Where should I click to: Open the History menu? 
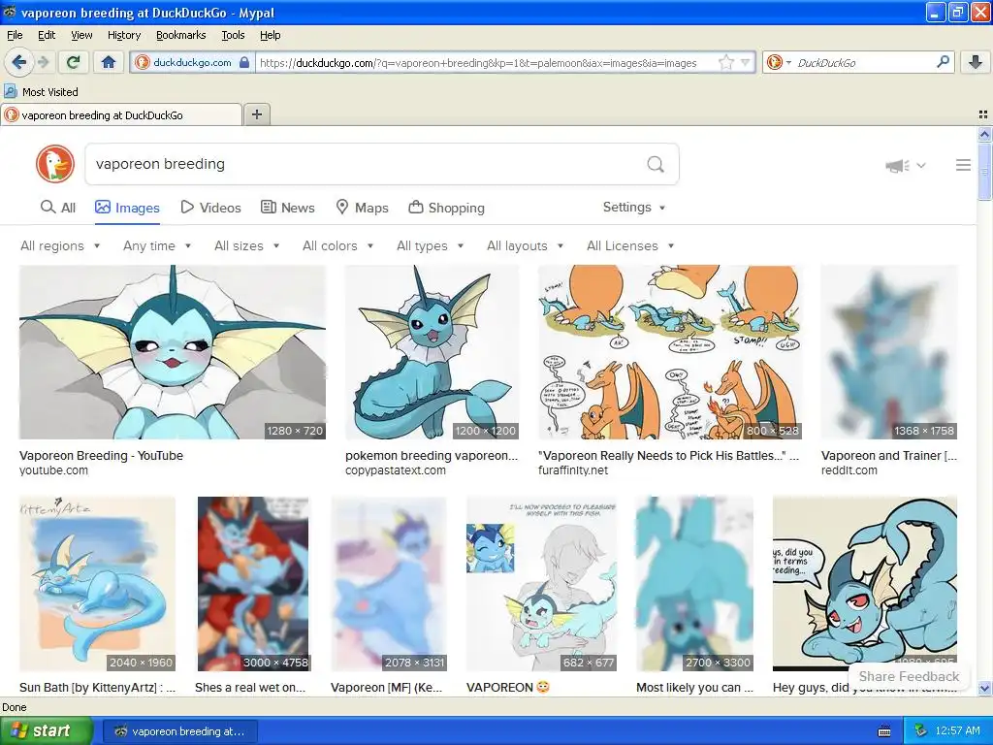click(123, 35)
